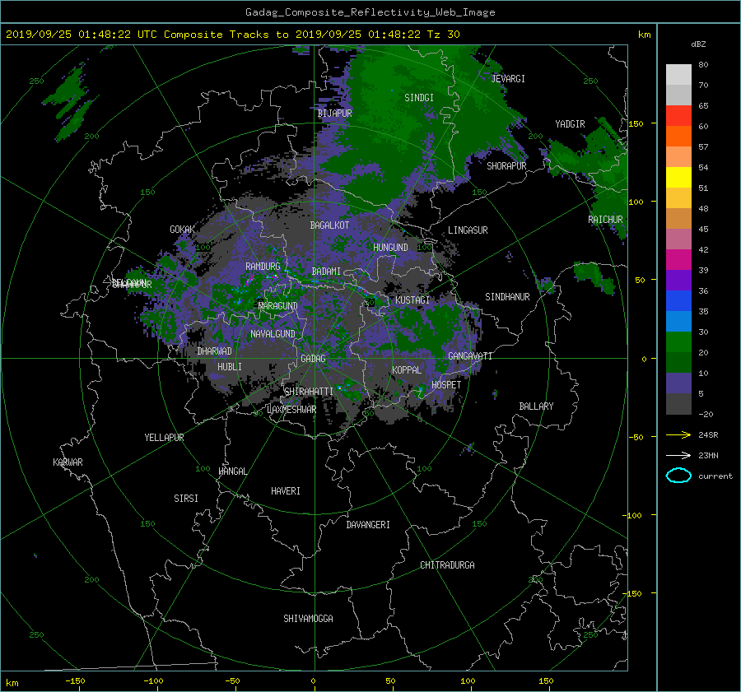The height and width of the screenshot is (692, 741).
Task: Click the SINDHANUR city label
Action: tap(507, 297)
